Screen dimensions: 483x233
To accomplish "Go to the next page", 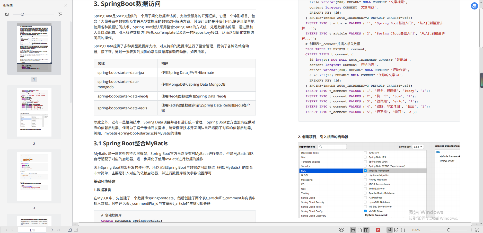I will point(52,230).
